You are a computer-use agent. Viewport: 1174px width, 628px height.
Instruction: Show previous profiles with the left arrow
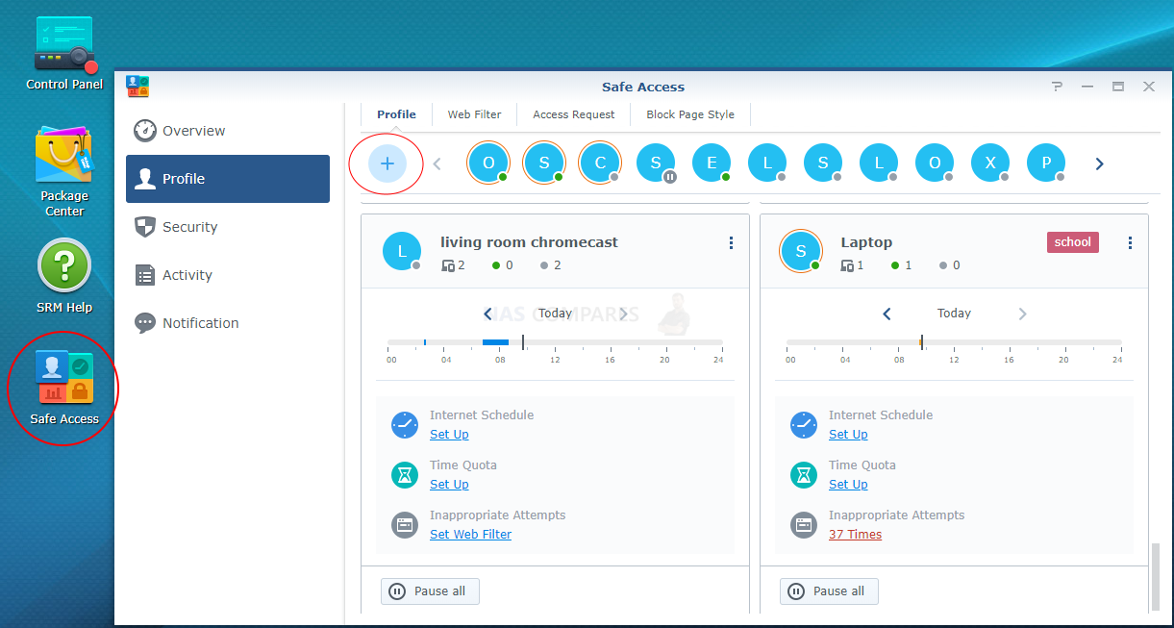coord(437,163)
